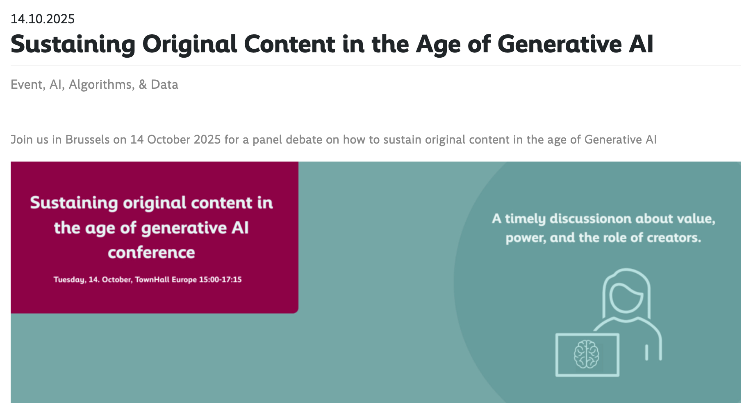The width and height of the screenshot is (751, 409).
Task: Click the 14.10.2025 date above headline
Action: 43,19
